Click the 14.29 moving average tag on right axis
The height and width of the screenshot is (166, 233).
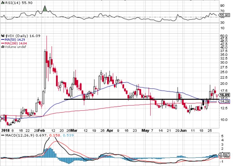(225, 102)
